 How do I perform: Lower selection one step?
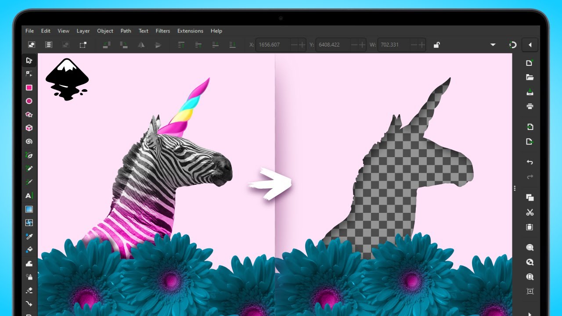tap(216, 45)
